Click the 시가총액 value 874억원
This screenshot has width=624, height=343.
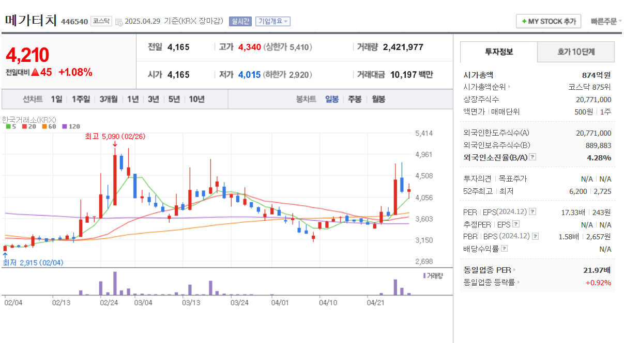597,75
